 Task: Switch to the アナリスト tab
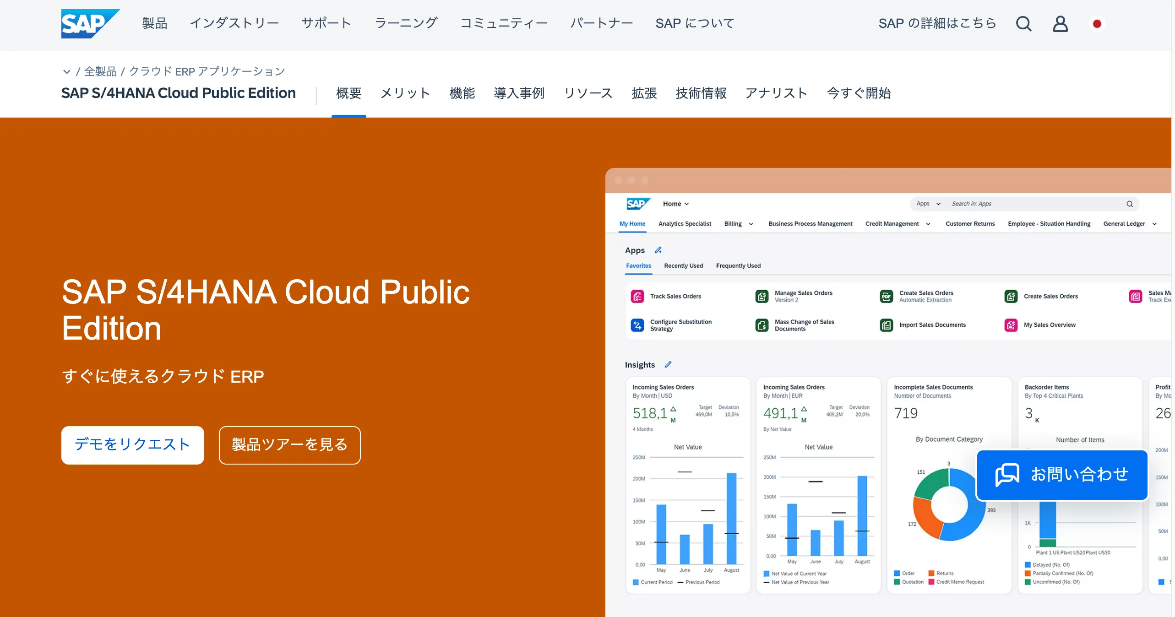click(x=776, y=93)
